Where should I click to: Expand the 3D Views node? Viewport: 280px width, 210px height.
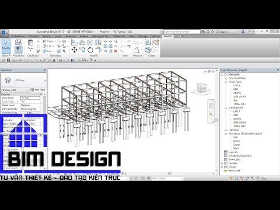[x=226, y=130]
